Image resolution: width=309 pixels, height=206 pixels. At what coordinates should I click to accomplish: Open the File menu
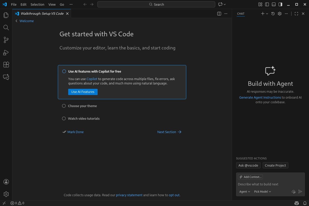(x=14, y=4)
